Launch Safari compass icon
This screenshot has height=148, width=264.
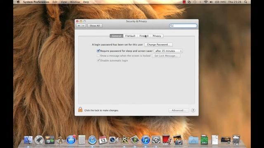[x=92, y=140]
